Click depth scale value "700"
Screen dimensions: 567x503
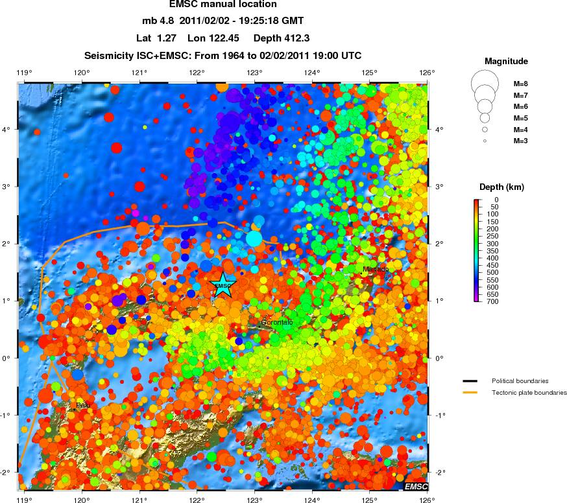pyautogui.click(x=492, y=301)
